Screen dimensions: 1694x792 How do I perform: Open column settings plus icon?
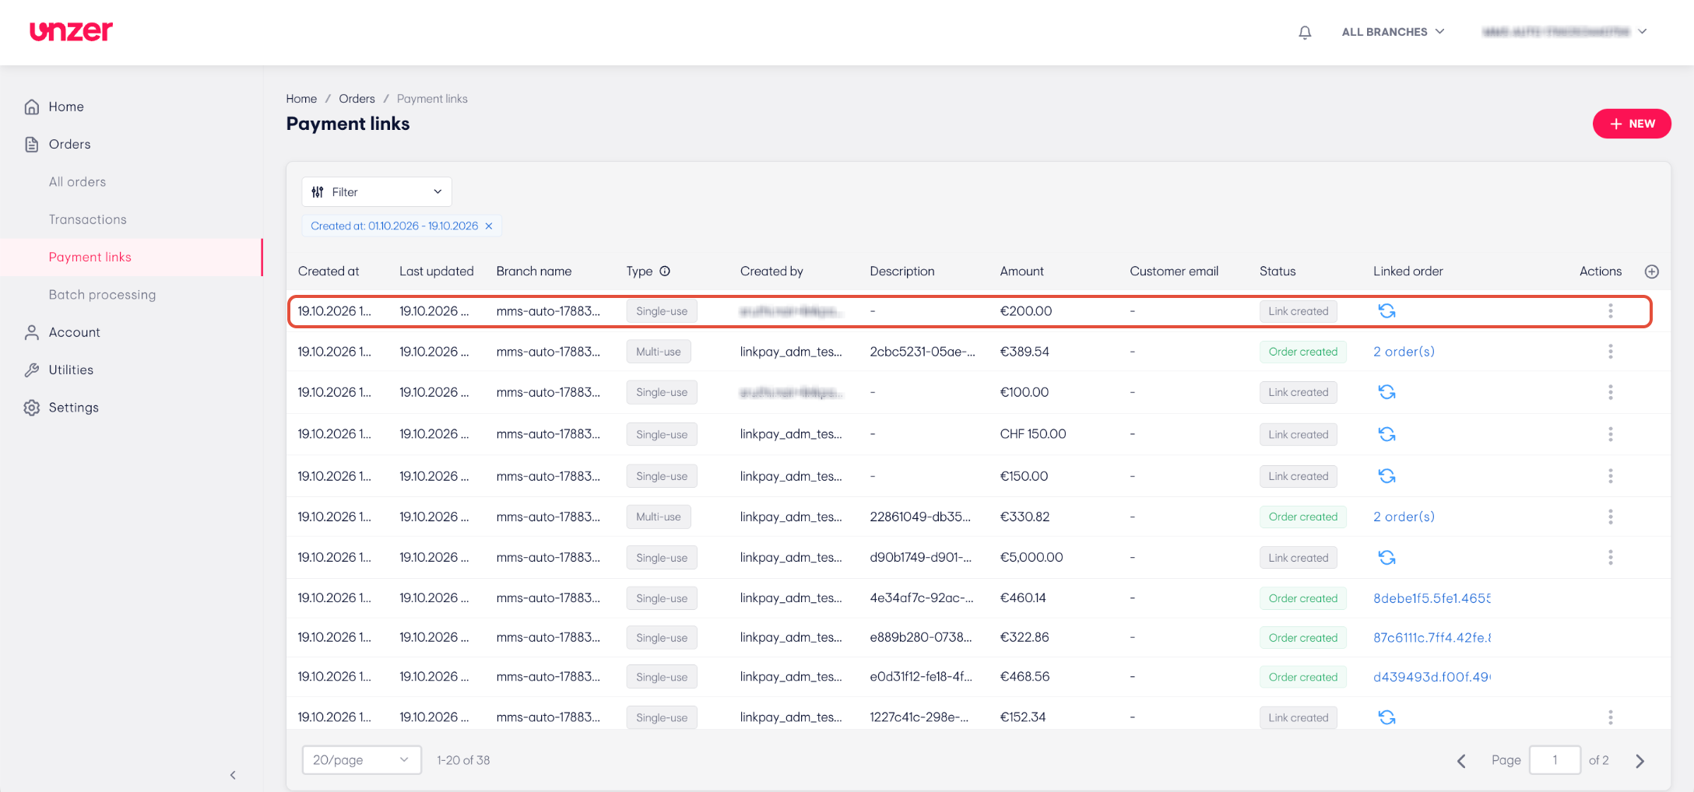pos(1651,272)
